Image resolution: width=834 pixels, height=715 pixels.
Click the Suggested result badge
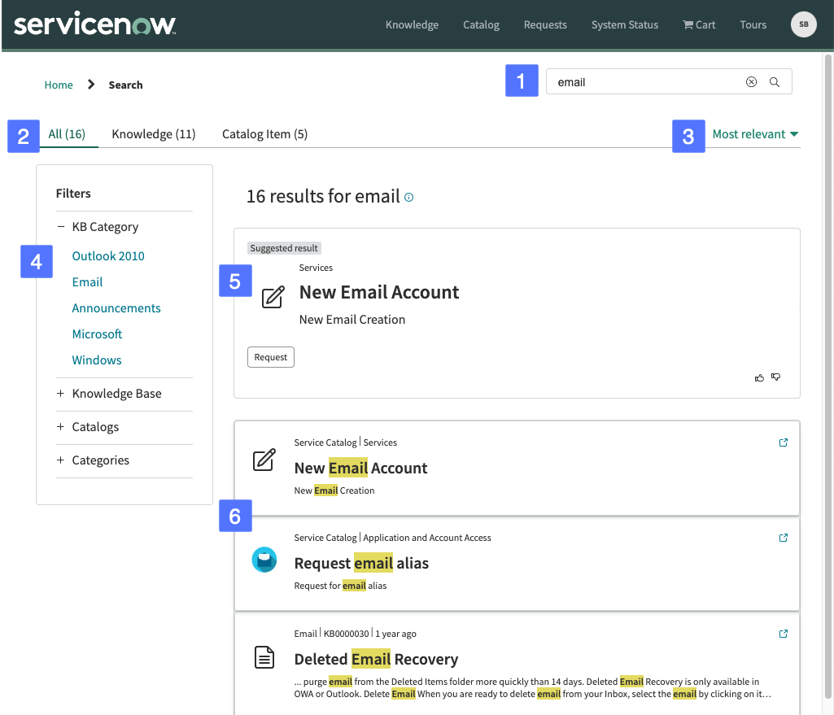pos(284,248)
